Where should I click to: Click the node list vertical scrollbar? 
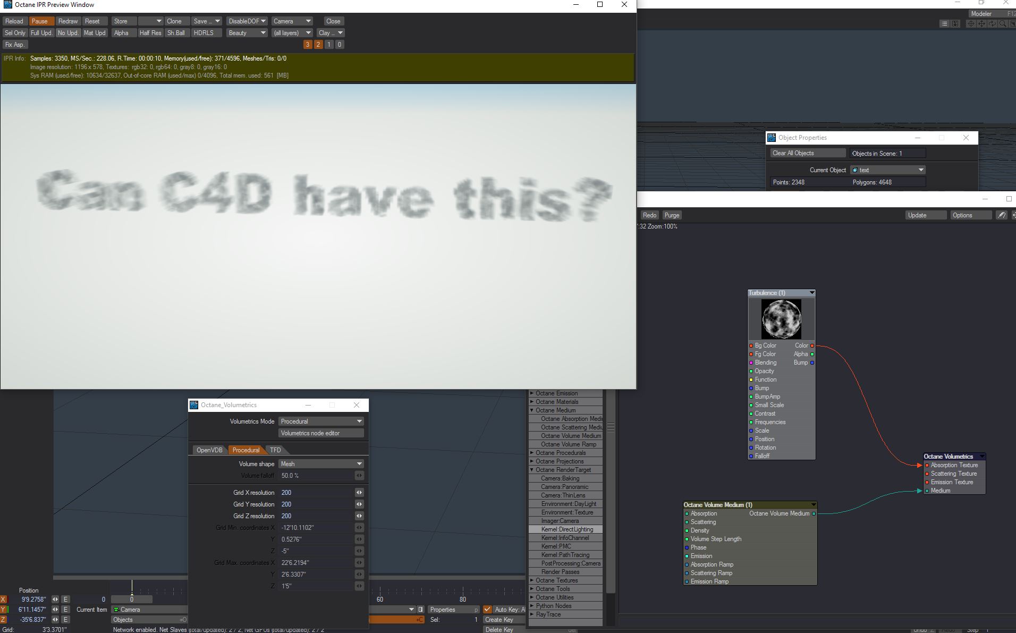tap(611, 492)
